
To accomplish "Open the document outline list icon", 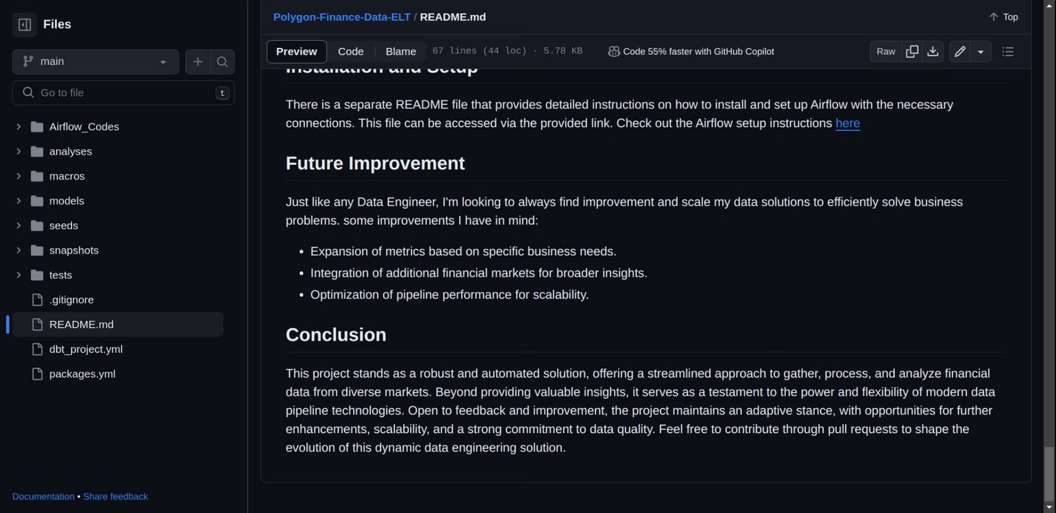I will (1008, 51).
